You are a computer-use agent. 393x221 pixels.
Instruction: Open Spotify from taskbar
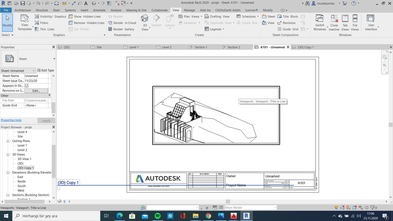[x=157, y=216]
